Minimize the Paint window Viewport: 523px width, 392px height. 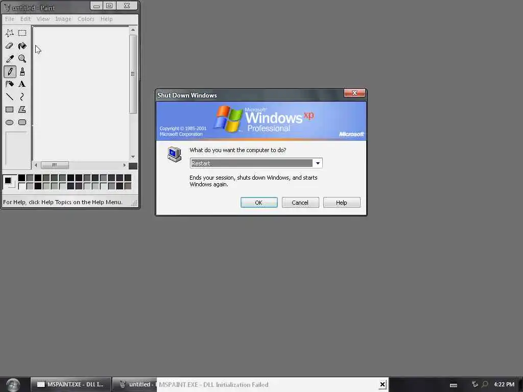click(97, 6)
